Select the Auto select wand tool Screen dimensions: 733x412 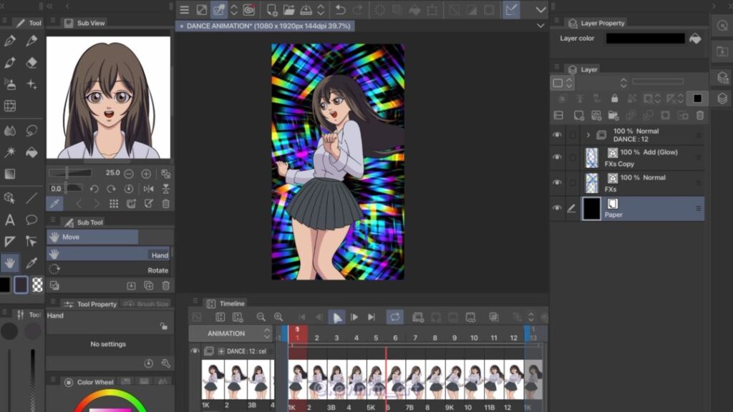10,152
